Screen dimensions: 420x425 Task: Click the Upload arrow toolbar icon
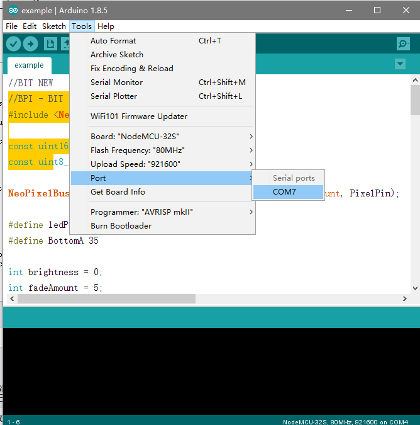[31, 43]
